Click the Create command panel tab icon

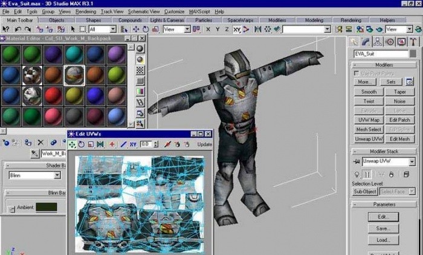[355, 42]
